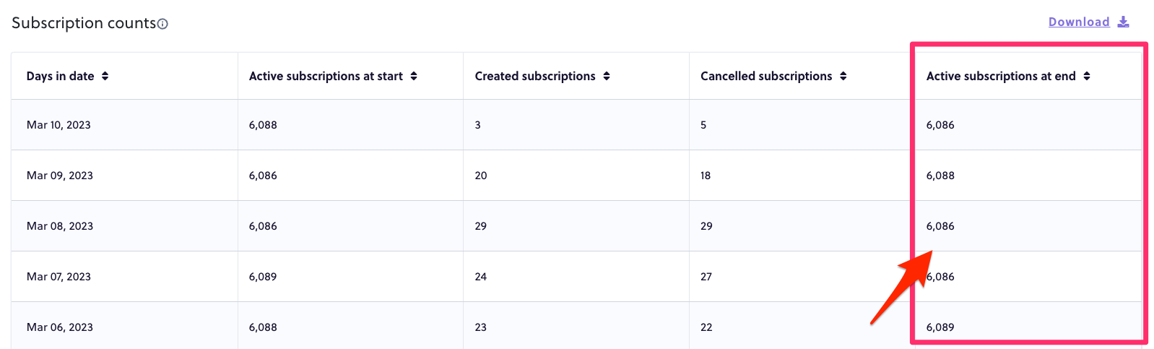1154x349 pixels.
Task: Sort by Active subscriptions at start icon
Action: (x=414, y=76)
